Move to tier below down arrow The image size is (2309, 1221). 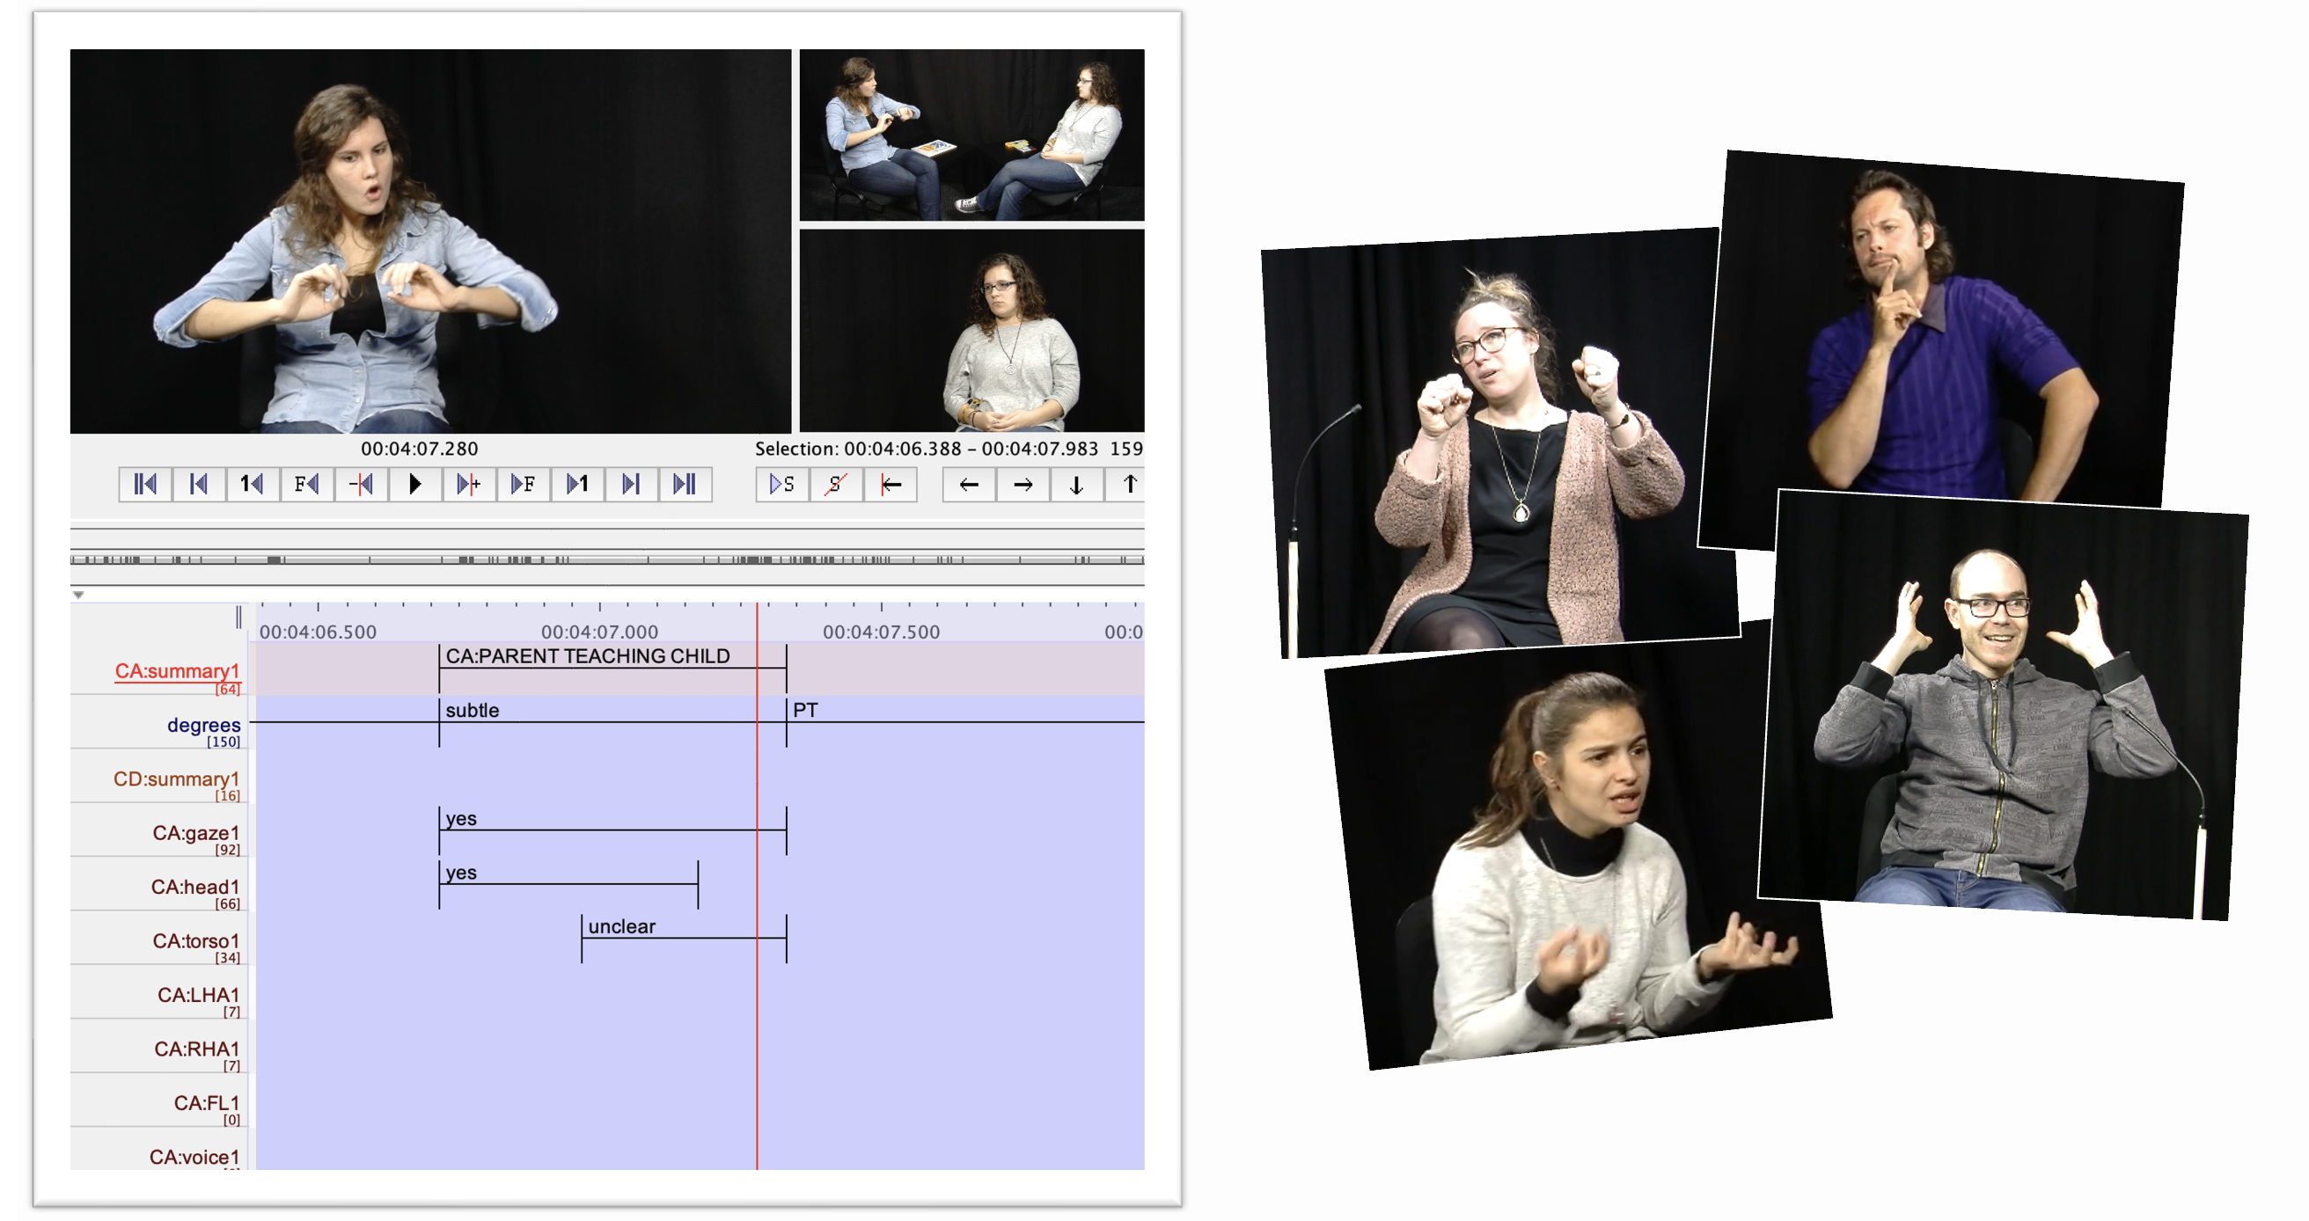point(1076,485)
